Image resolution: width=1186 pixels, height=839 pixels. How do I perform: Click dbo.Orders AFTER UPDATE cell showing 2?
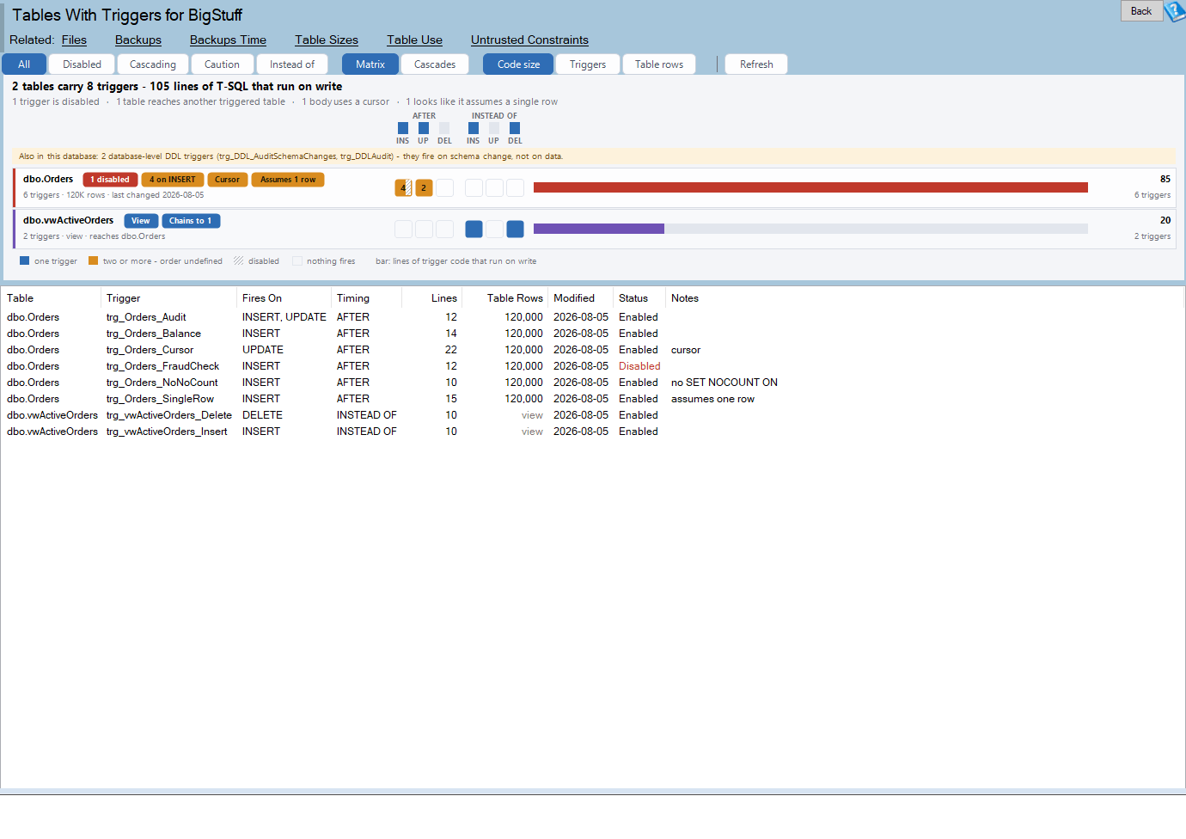point(424,187)
